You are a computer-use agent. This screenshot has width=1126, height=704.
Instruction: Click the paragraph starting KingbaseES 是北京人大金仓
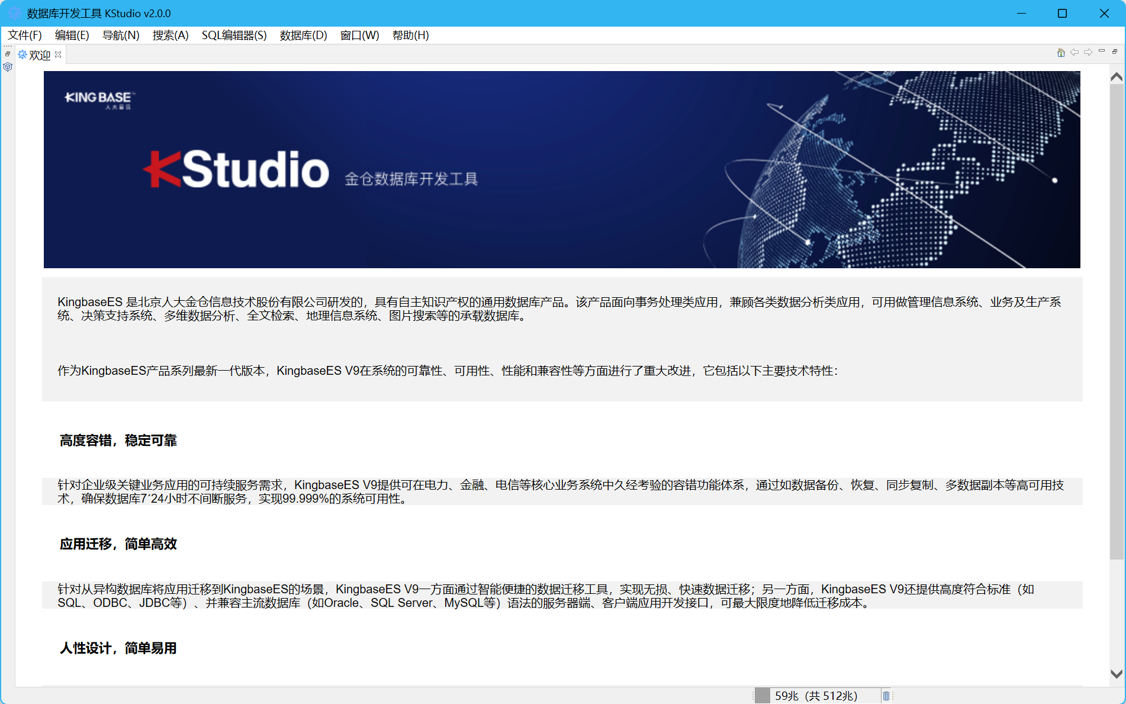(559, 308)
